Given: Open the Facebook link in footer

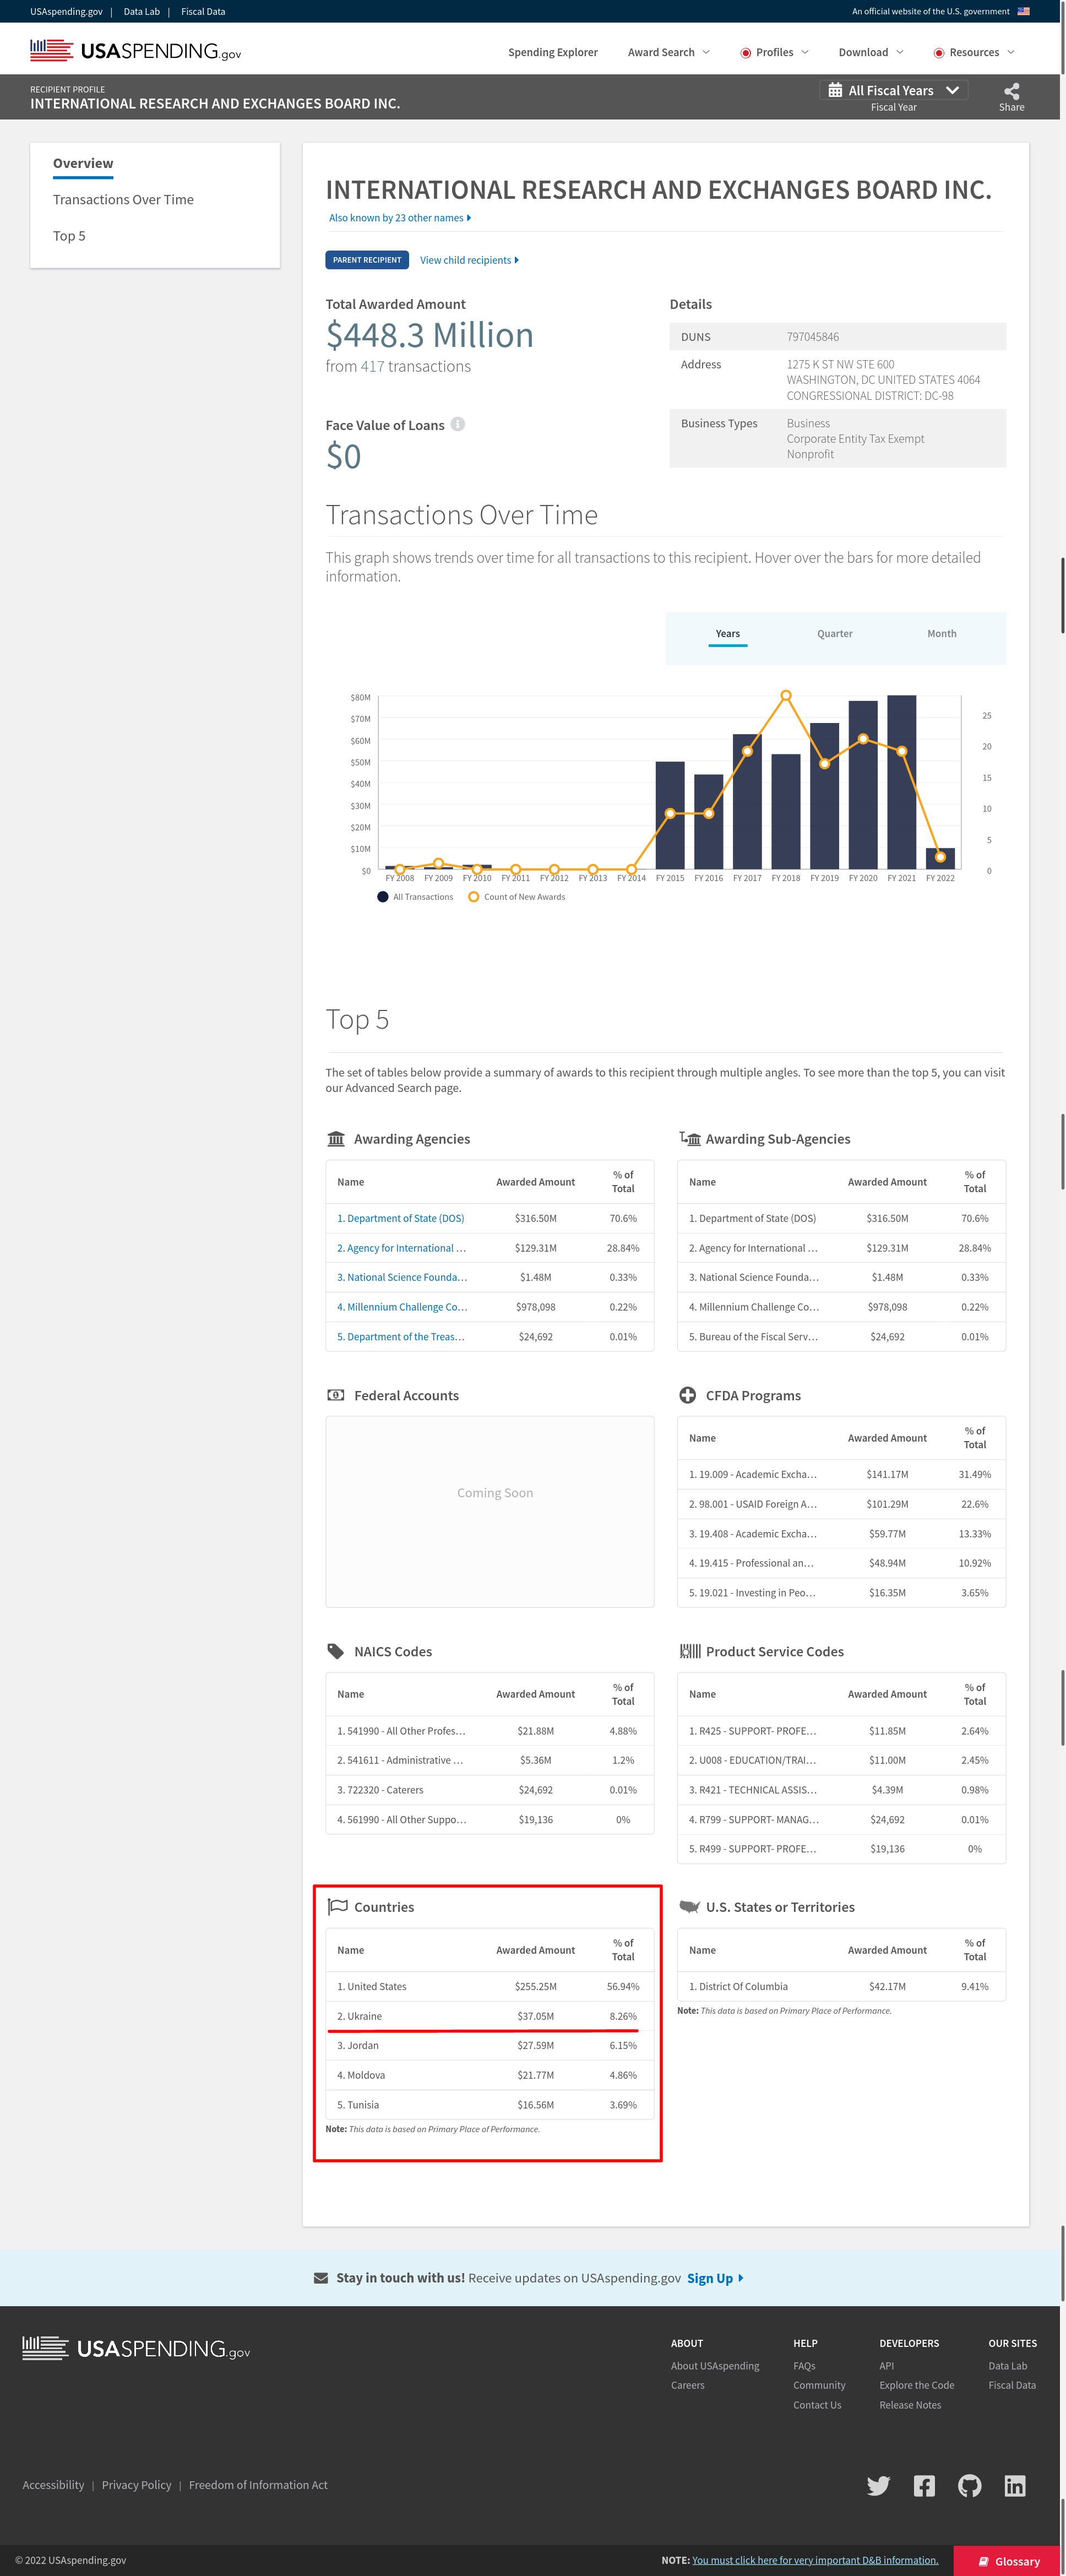Looking at the screenshot, I should click(x=924, y=2485).
